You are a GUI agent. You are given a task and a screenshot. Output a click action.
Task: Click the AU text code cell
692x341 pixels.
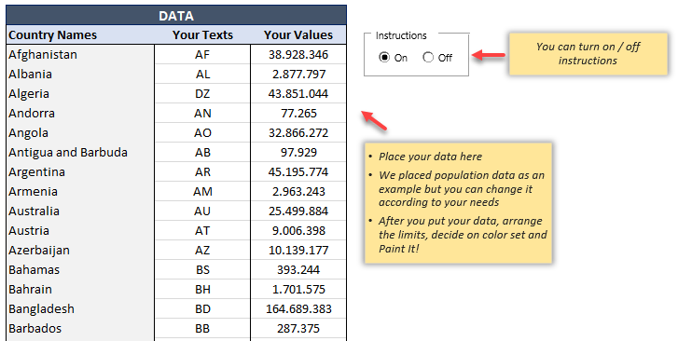click(202, 211)
